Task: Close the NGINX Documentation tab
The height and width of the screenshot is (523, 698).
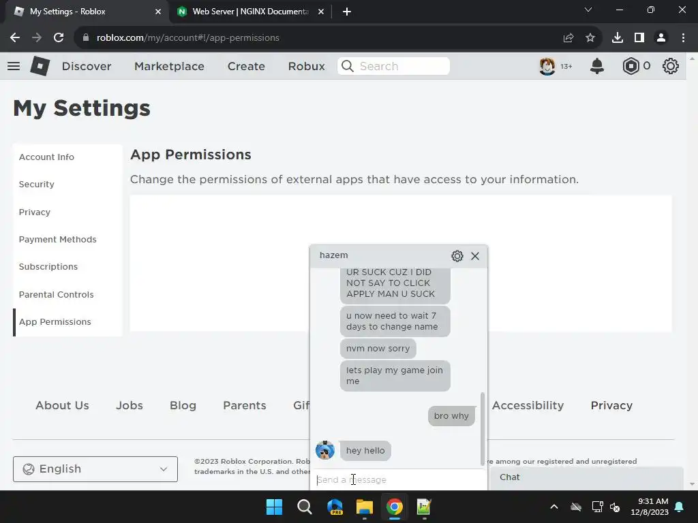Action: [321, 12]
